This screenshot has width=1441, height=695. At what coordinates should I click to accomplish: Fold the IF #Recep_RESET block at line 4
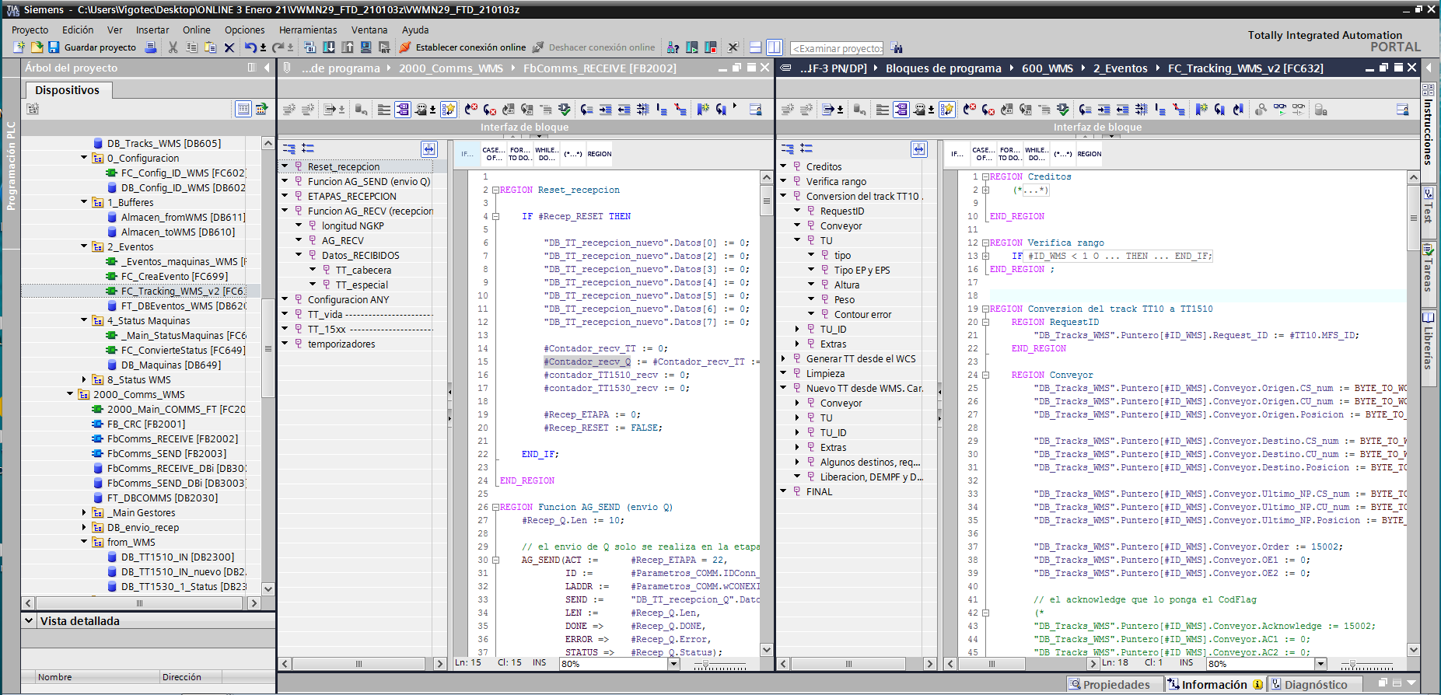(495, 217)
